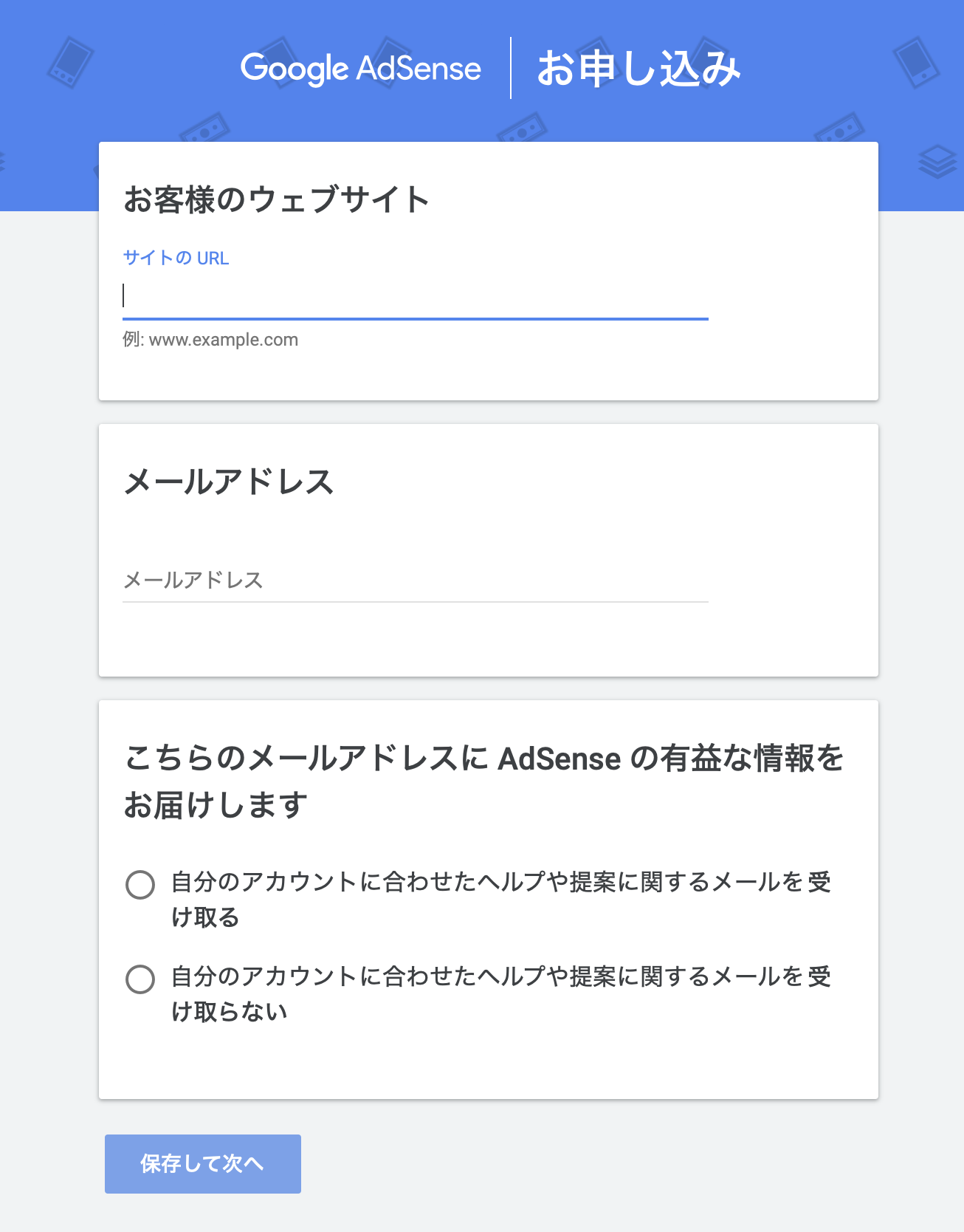This screenshot has height=1232, width=964.
Task: Click the 保存して次へ button
Action: [203, 1164]
